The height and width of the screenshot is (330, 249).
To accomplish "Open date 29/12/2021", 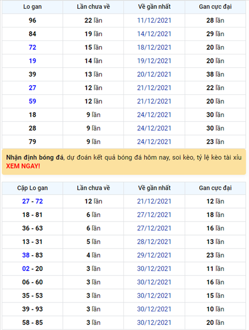I will click(x=154, y=255).
